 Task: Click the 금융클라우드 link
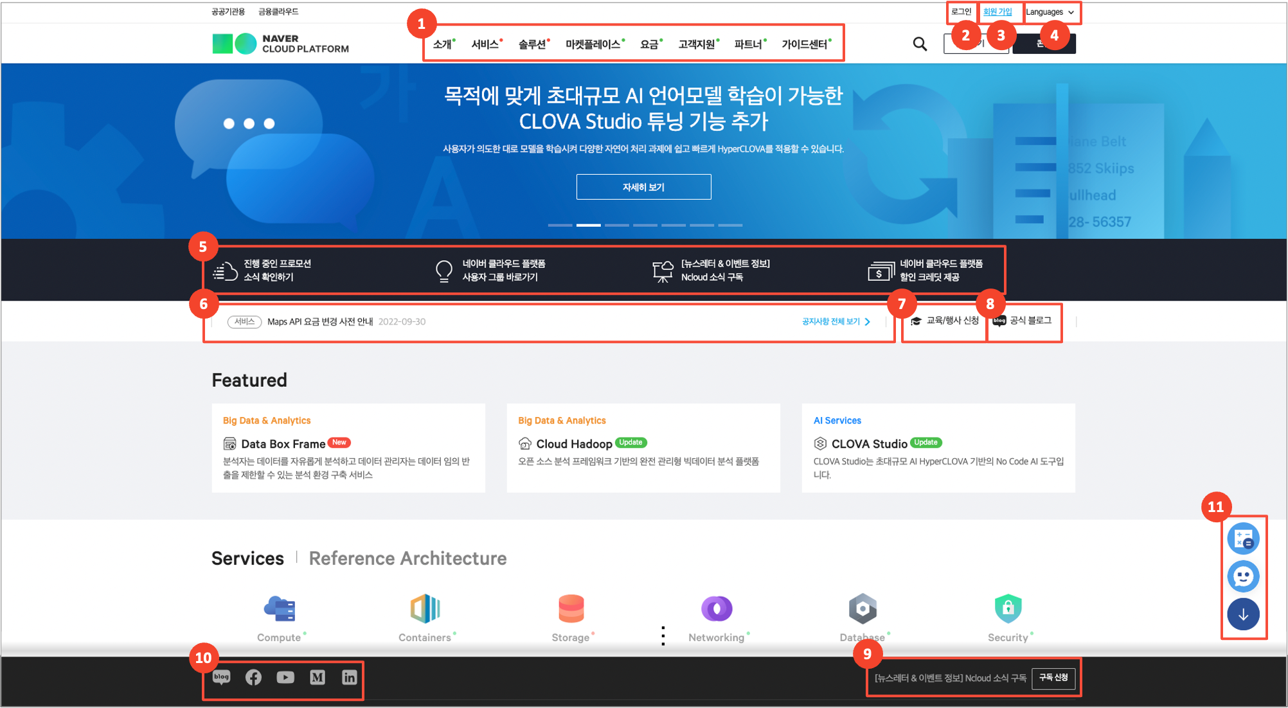[x=278, y=12]
